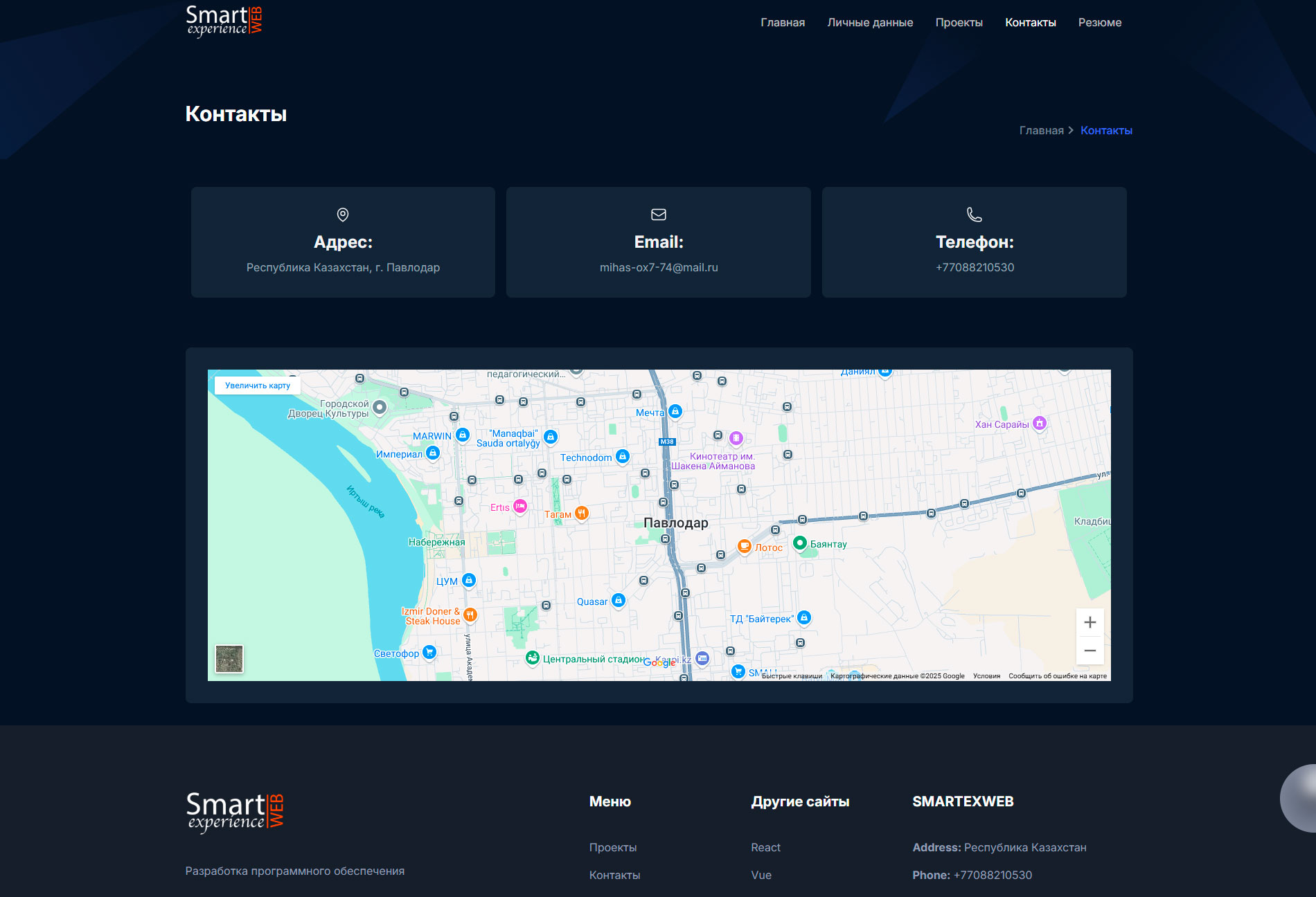Open the Главная navigation menu item

point(783,22)
